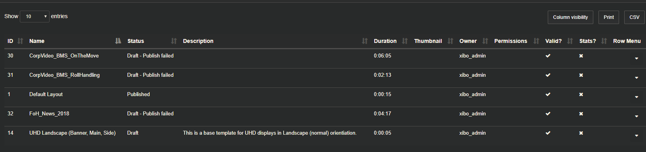Screen dimensions: 646x152
Task: Click the Permissions column sort icon
Action: coord(536,41)
